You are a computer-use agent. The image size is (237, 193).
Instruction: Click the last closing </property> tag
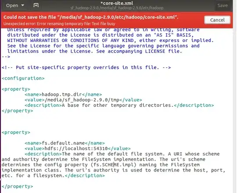[x=18, y=186]
